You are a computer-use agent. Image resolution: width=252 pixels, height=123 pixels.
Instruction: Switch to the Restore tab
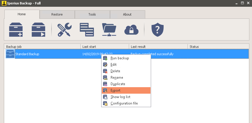57,14
